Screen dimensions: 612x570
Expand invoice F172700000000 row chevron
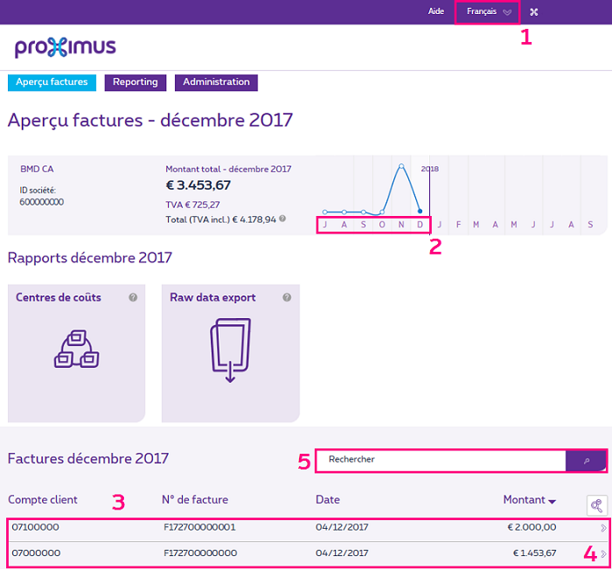602,553
